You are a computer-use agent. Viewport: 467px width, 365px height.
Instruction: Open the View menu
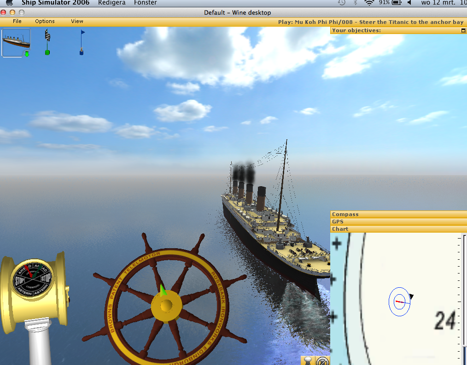tap(77, 21)
